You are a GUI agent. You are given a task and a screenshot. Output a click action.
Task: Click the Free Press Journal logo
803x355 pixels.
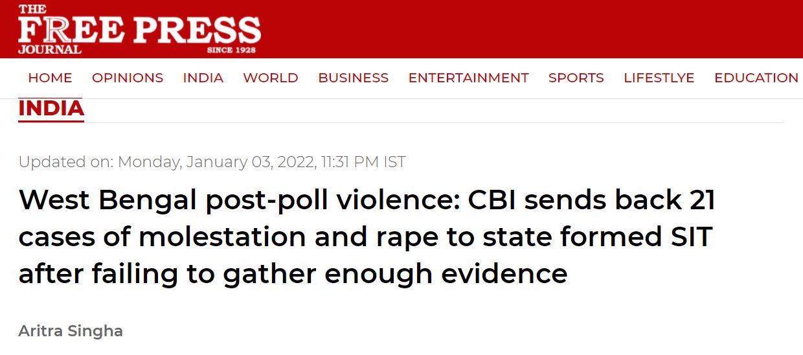click(x=139, y=29)
